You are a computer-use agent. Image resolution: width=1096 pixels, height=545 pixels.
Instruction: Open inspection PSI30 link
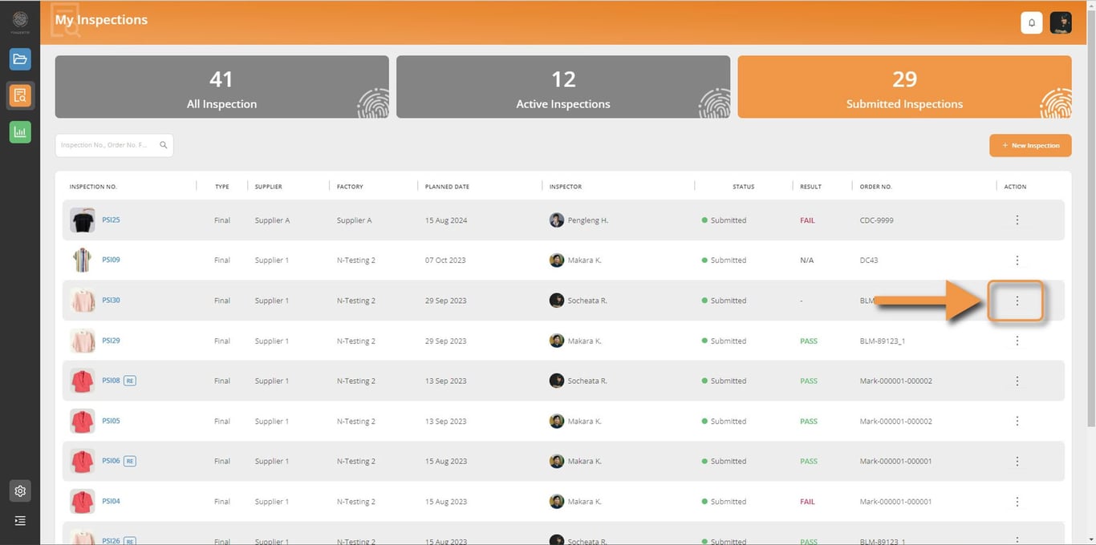tap(111, 300)
